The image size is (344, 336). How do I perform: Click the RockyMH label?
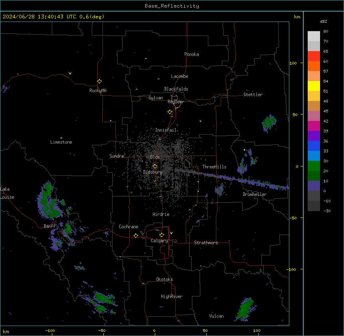(98, 91)
